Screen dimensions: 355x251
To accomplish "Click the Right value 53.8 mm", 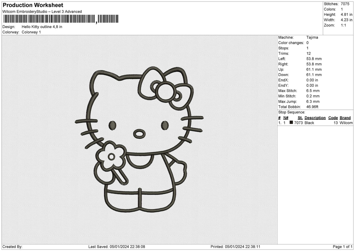I will 314,64.
